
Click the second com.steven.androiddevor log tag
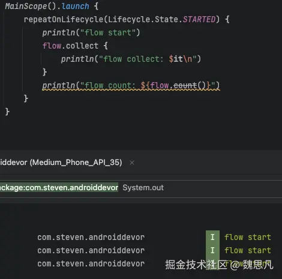click(91, 251)
